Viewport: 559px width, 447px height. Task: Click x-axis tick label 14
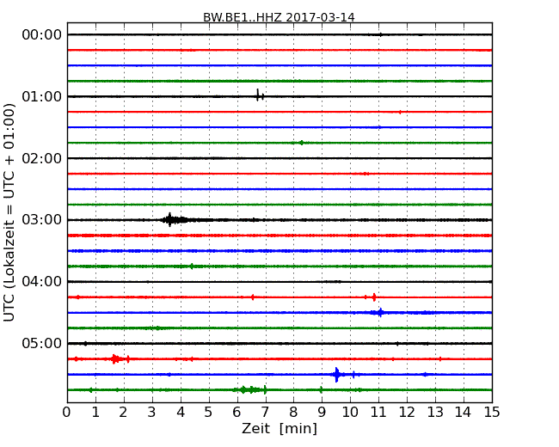pyautogui.click(x=464, y=413)
